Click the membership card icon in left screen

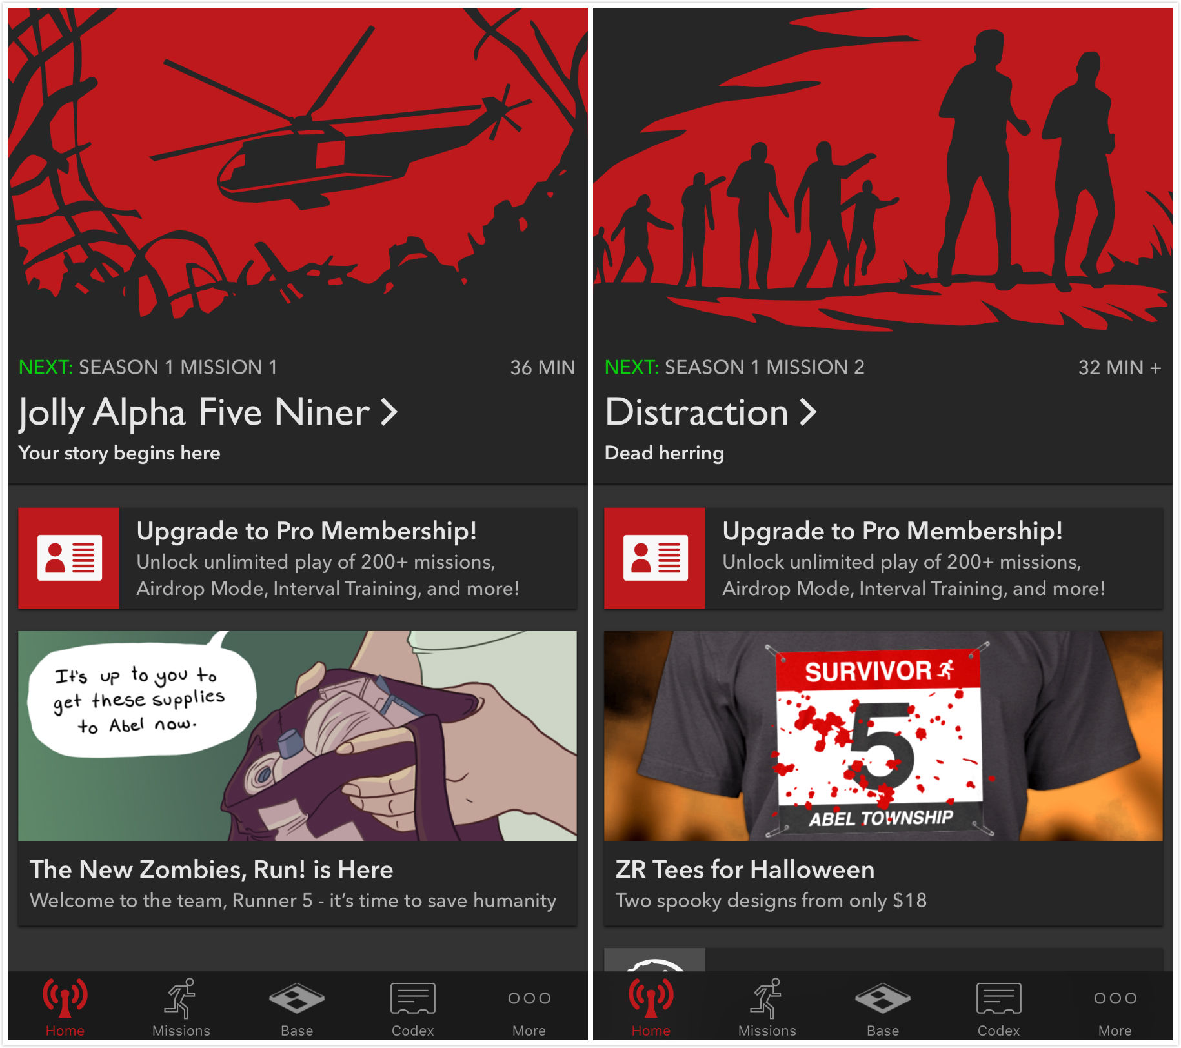[69, 558]
